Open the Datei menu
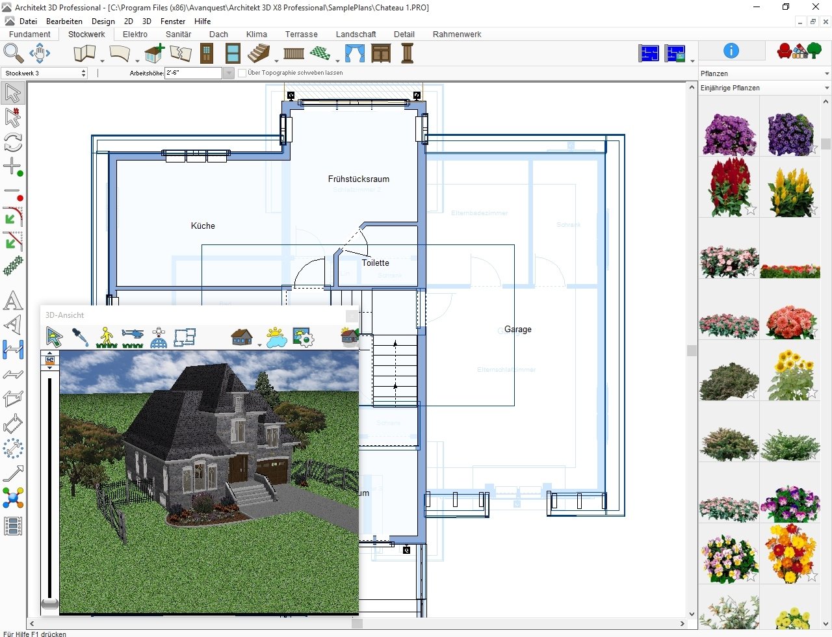Viewport: 832px width, 637px height. 29,21
